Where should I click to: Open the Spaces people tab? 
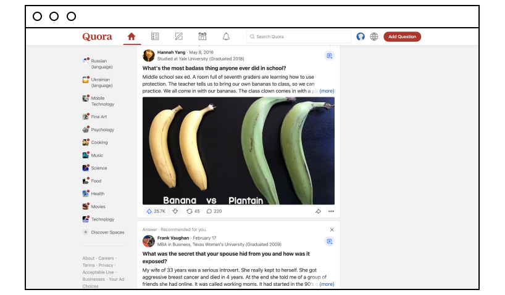pos(202,36)
